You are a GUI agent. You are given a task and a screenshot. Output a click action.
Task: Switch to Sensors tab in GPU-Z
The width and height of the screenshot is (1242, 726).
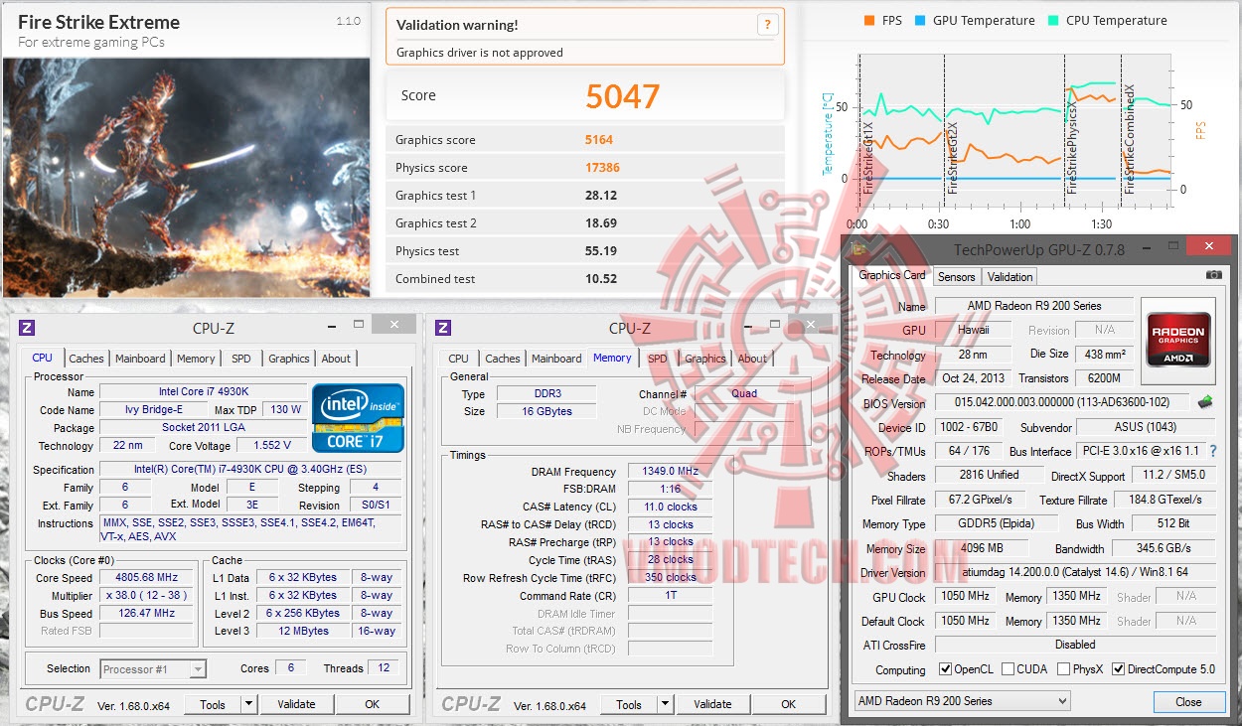tap(957, 277)
